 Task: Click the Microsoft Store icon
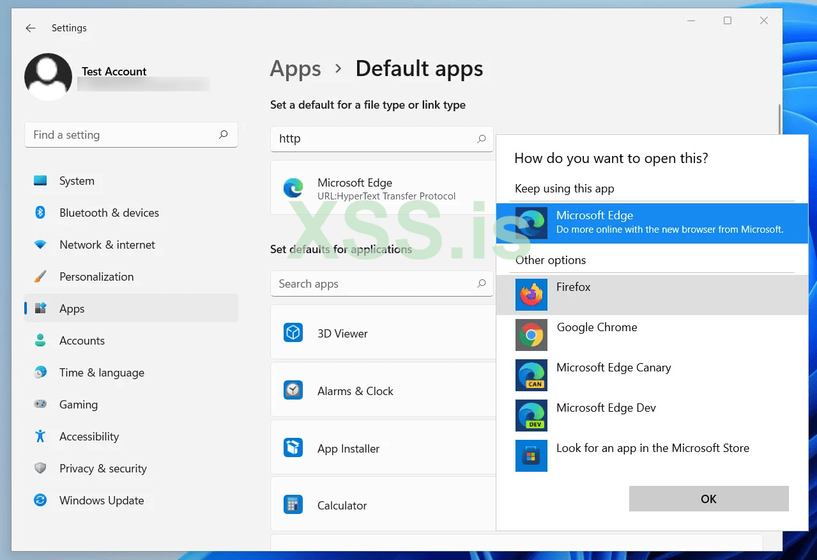(531, 456)
